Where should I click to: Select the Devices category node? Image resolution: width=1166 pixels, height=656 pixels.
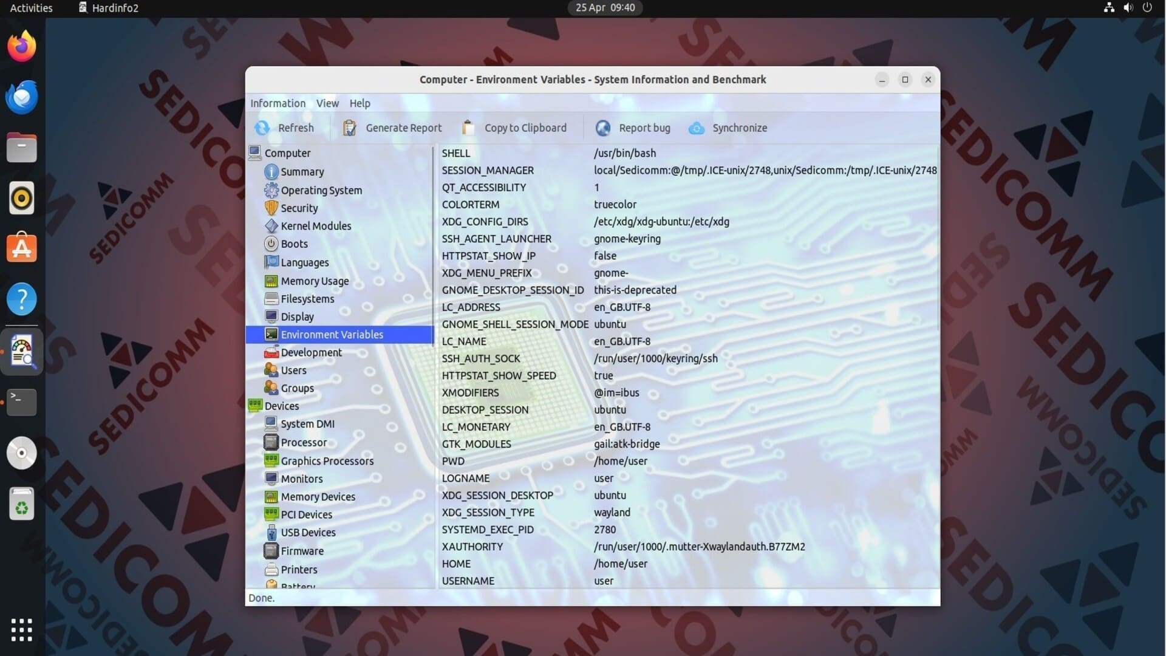281,406
